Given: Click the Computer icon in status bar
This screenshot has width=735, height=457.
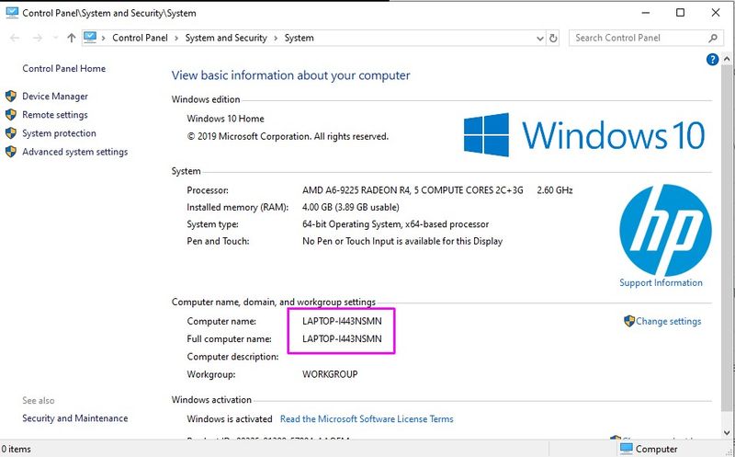Looking at the screenshot, I should 627,449.
